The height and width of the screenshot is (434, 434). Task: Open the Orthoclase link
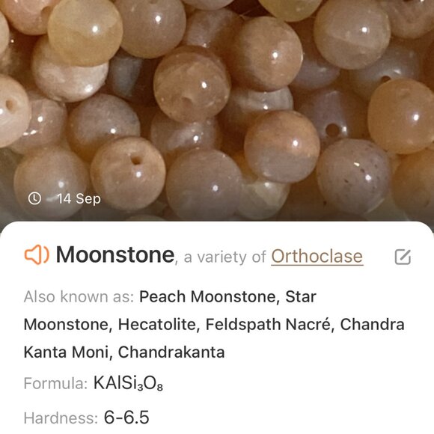pyautogui.click(x=317, y=257)
